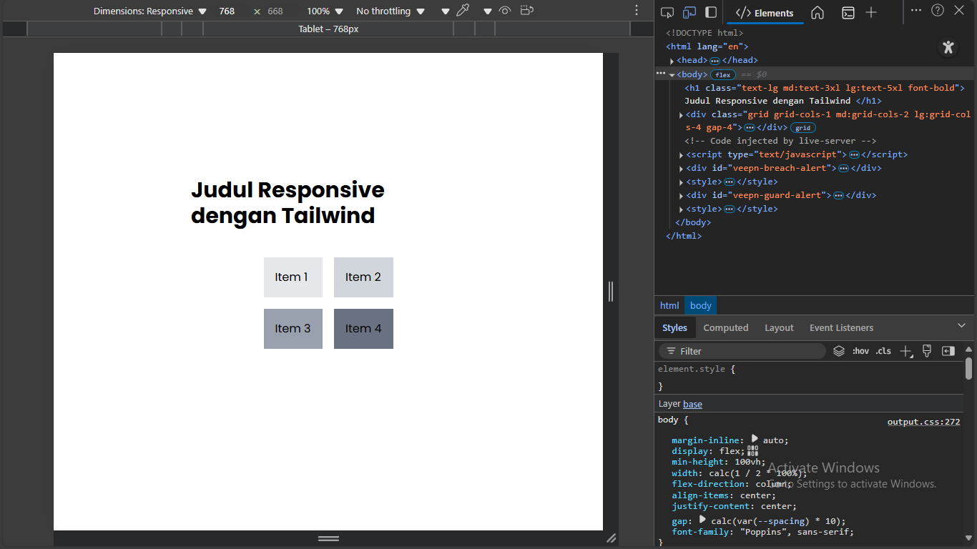The height and width of the screenshot is (549, 977).
Task: Click the device posture rotate icon
Action: tap(527, 11)
